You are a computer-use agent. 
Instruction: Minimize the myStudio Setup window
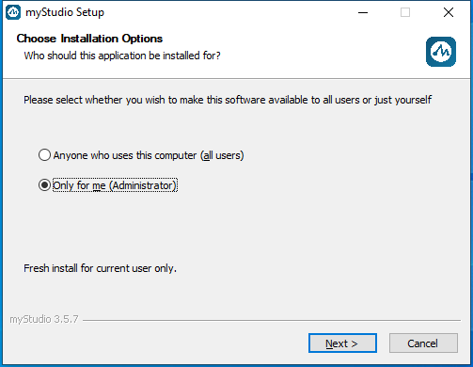pos(363,12)
